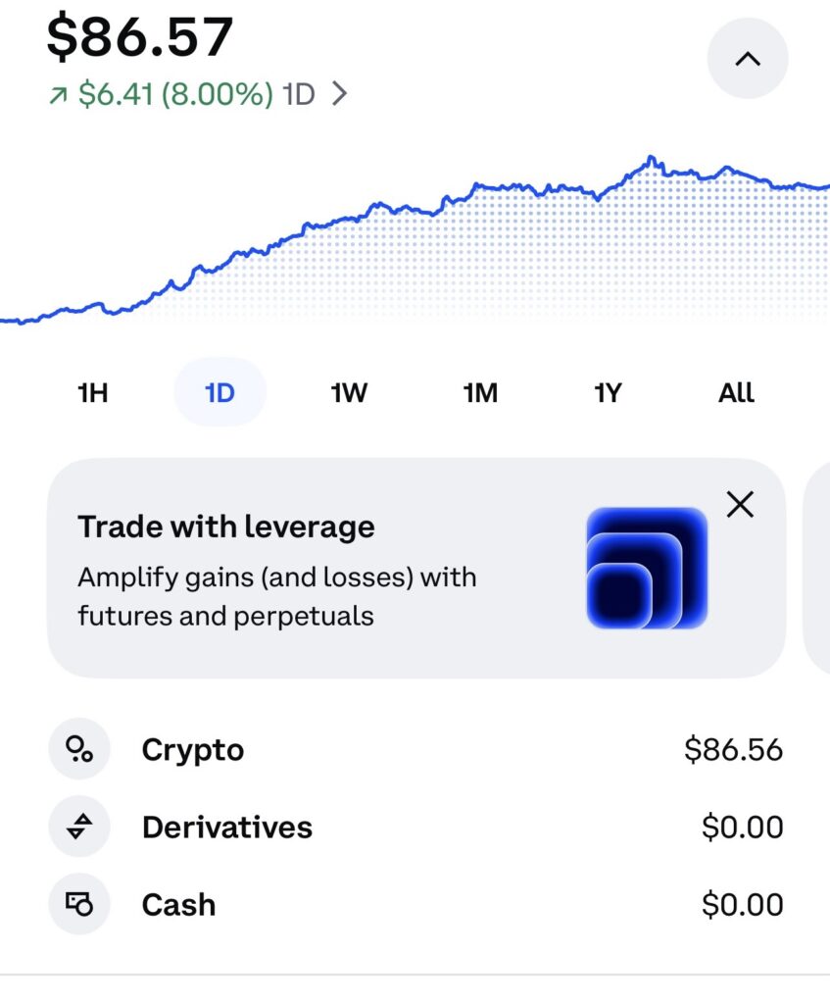This screenshot has height=1004, width=830.
Task: Tap the peak of the price chart
Action: (x=650, y=159)
